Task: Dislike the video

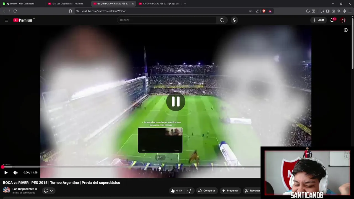Action: click(189, 190)
